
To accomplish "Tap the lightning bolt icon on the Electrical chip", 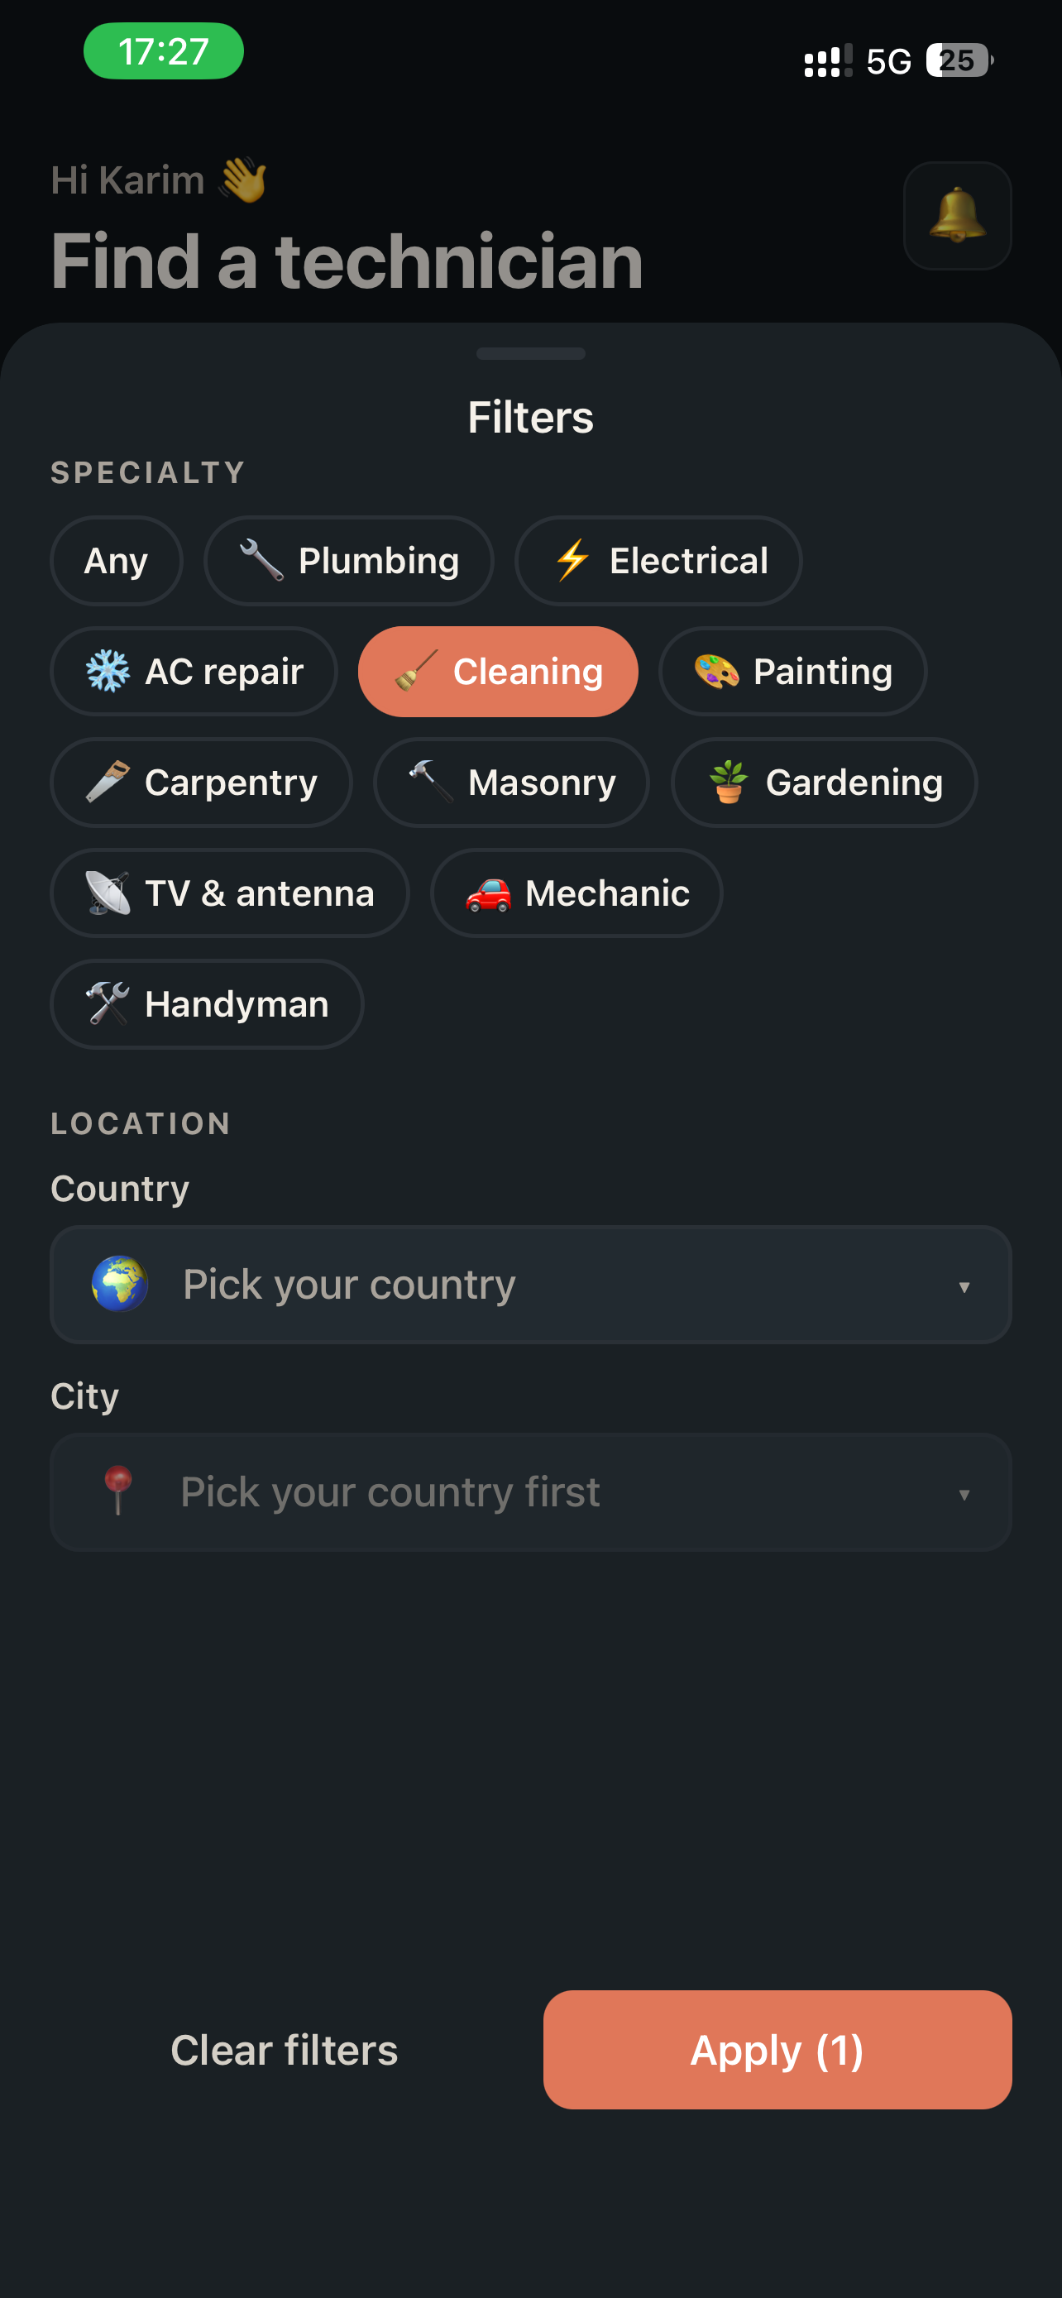I will [x=572, y=560].
